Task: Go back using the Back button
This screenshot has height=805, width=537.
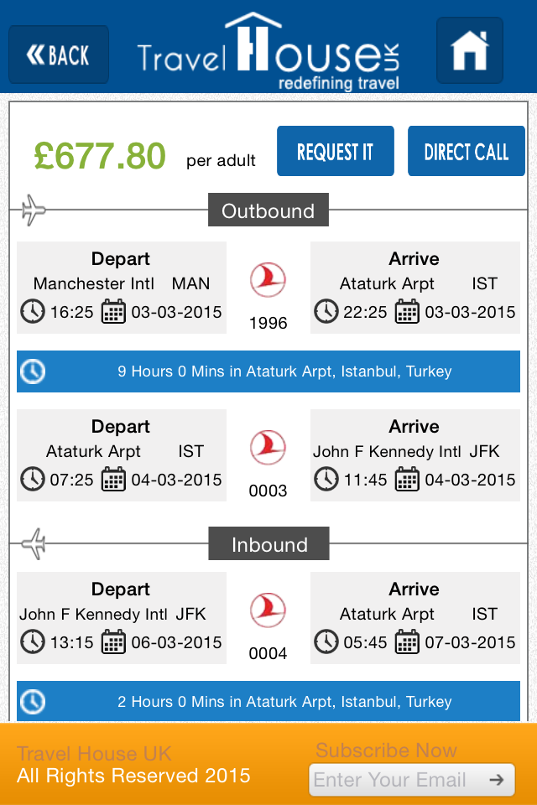Action: tap(59, 55)
